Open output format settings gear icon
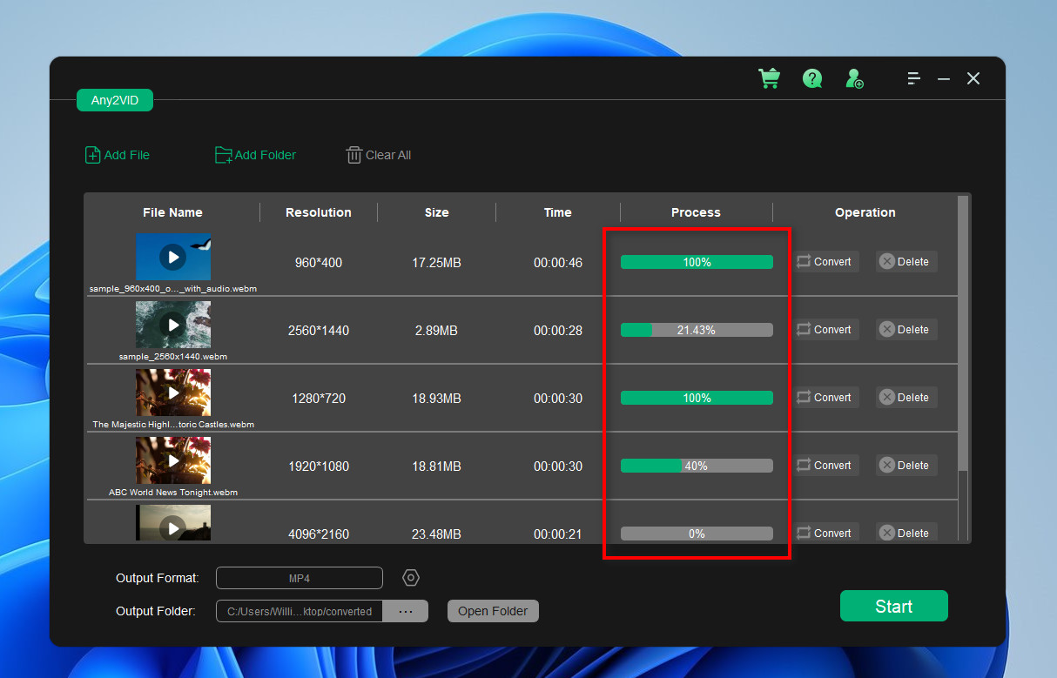 click(x=410, y=577)
